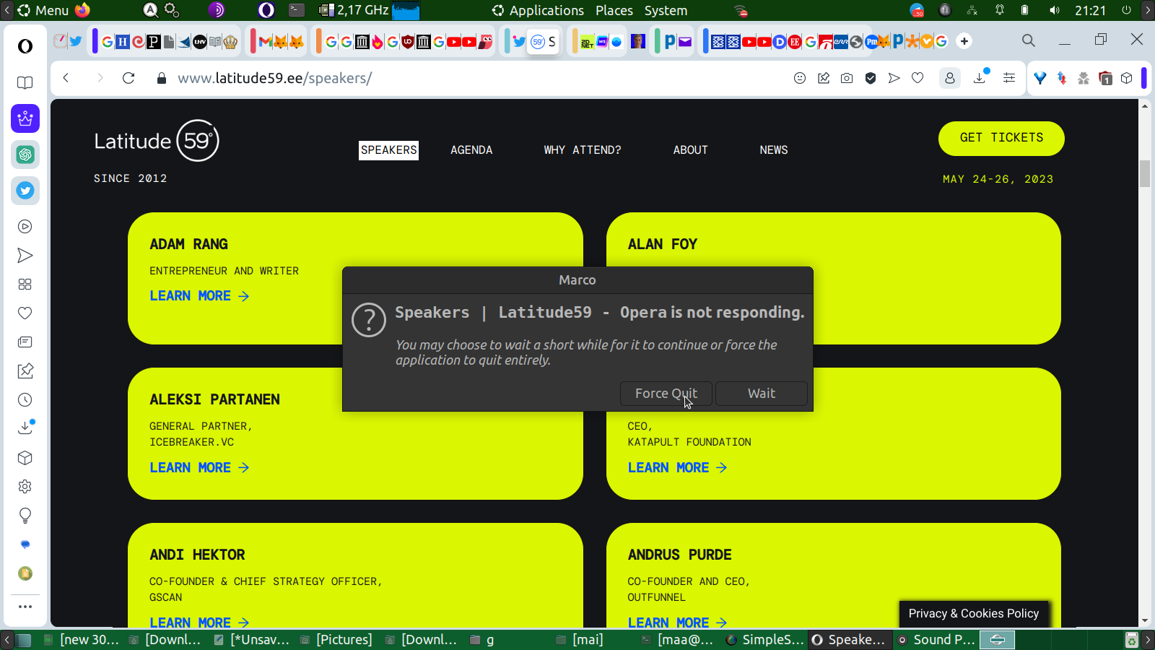Open Extensions cube icon in sidebar

click(25, 458)
